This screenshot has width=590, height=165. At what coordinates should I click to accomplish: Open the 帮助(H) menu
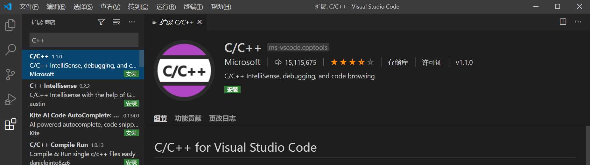pyautogui.click(x=221, y=7)
